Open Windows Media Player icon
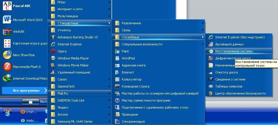 click(53, 58)
